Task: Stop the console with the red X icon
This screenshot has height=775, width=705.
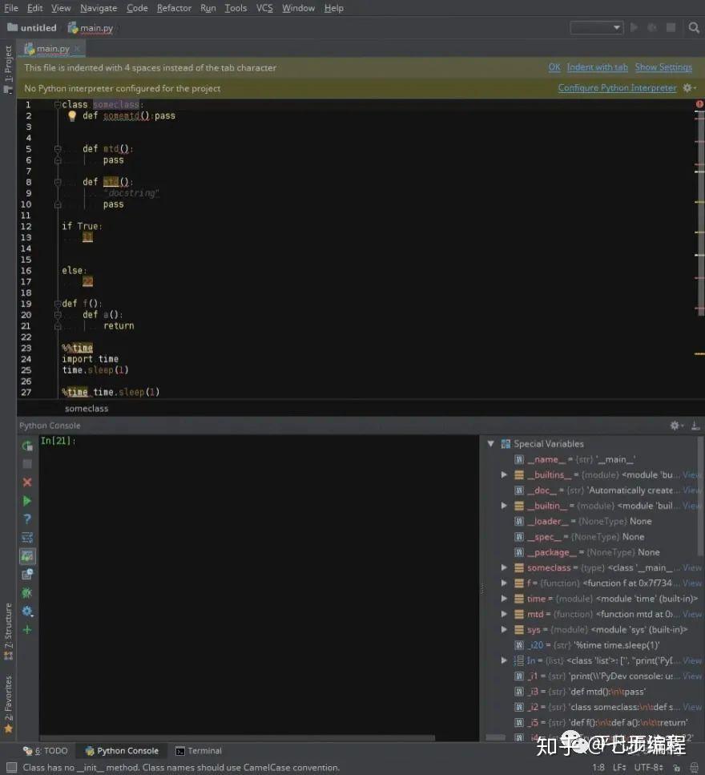Action: [x=27, y=482]
